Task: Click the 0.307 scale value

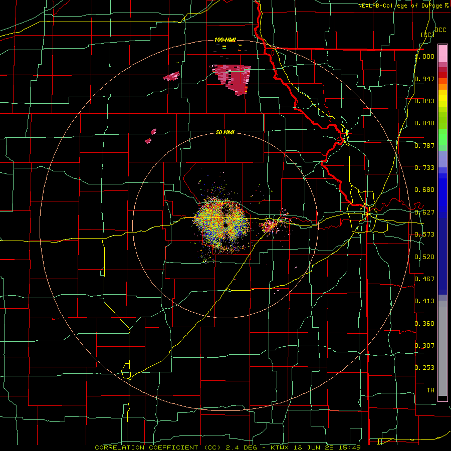Action: click(424, 345)
